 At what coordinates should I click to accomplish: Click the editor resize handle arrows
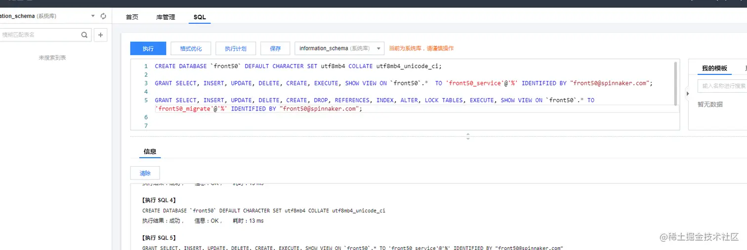click(468, 136)
